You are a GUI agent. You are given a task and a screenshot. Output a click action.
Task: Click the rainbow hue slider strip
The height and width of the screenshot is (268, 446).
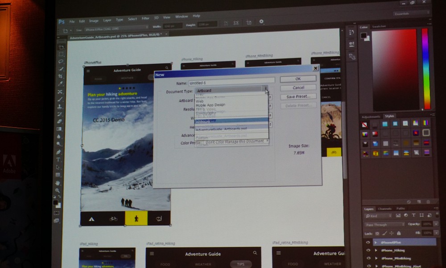(426, 67)
